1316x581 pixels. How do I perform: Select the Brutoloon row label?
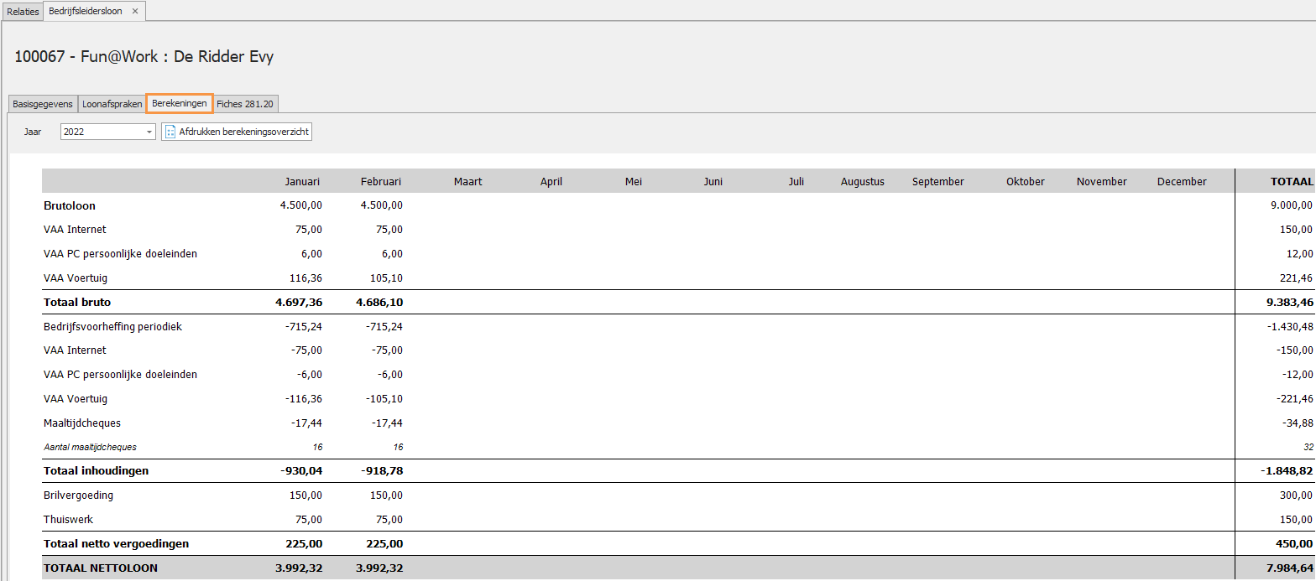point(70,205)
